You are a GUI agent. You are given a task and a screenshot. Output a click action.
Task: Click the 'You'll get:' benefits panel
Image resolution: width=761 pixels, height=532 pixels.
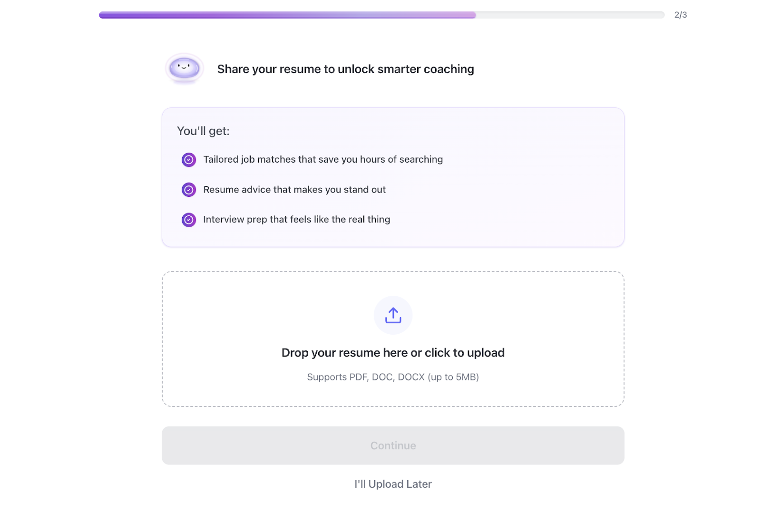tap(393, 177)
